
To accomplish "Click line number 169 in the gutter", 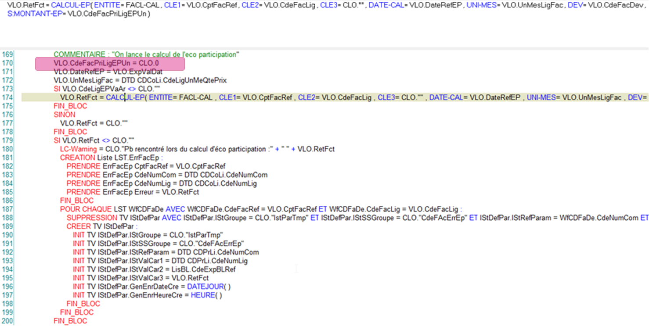I will pos(7,54).
